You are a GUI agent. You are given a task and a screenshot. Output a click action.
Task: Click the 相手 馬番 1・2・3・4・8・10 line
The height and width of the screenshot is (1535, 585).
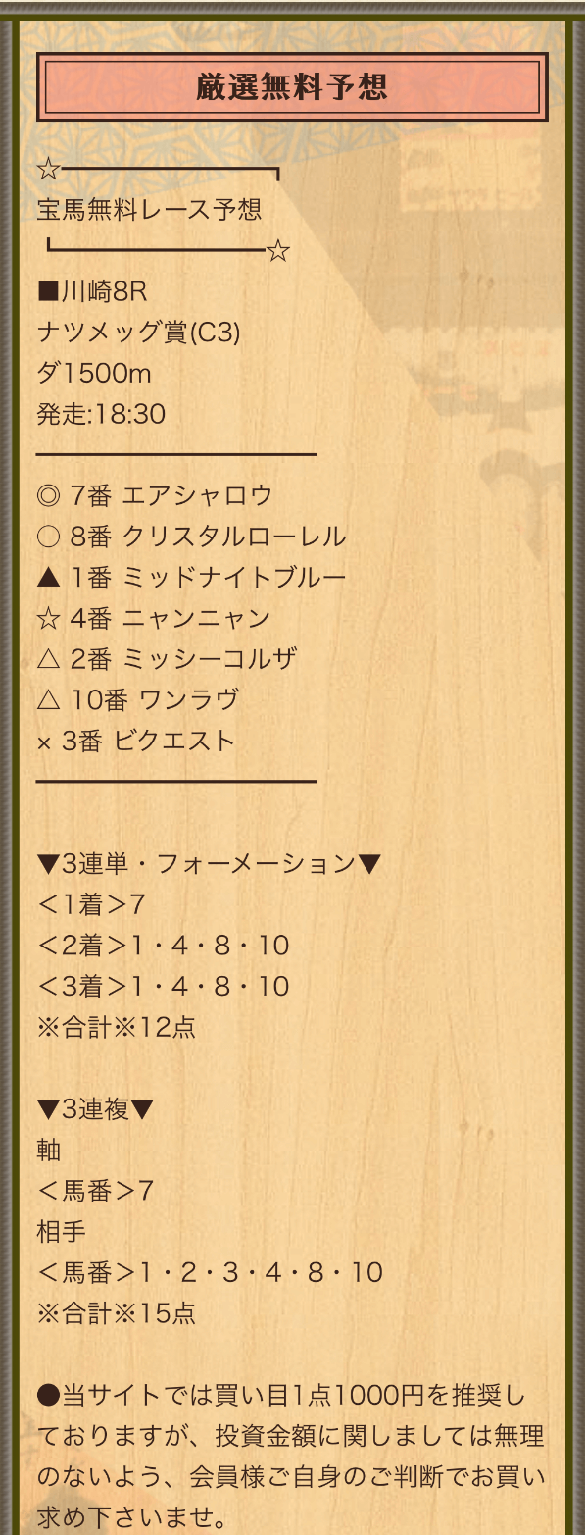(210, 1272)
